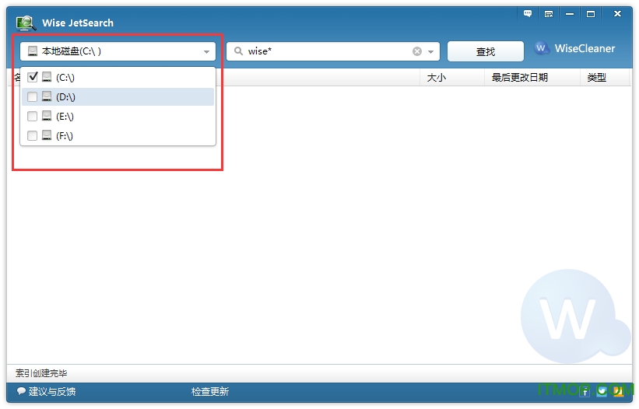639x409 pixels.
Task: Collapse the 本地磁盘 drive dropdown arrow
Action: click(206, 52)
